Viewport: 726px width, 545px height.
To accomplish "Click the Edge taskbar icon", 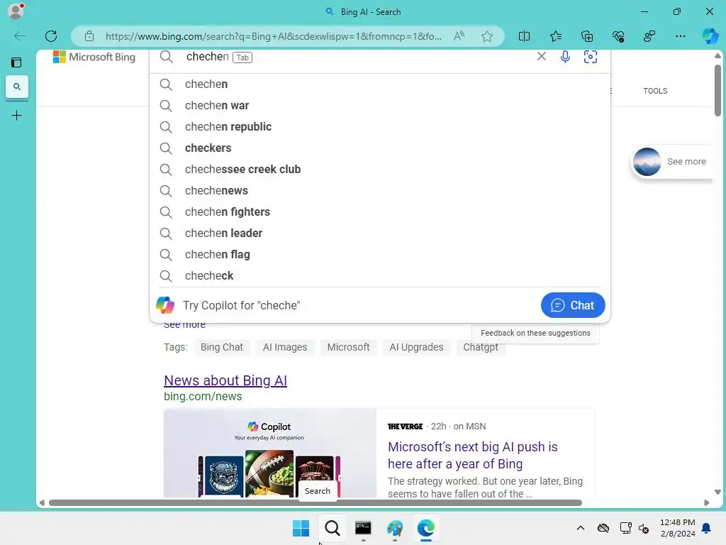I will (425, 528).
